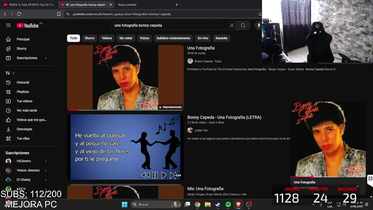Seek using the mini player progress bar
Viewport: 373px width, 210px height.
tap(328, 177)
